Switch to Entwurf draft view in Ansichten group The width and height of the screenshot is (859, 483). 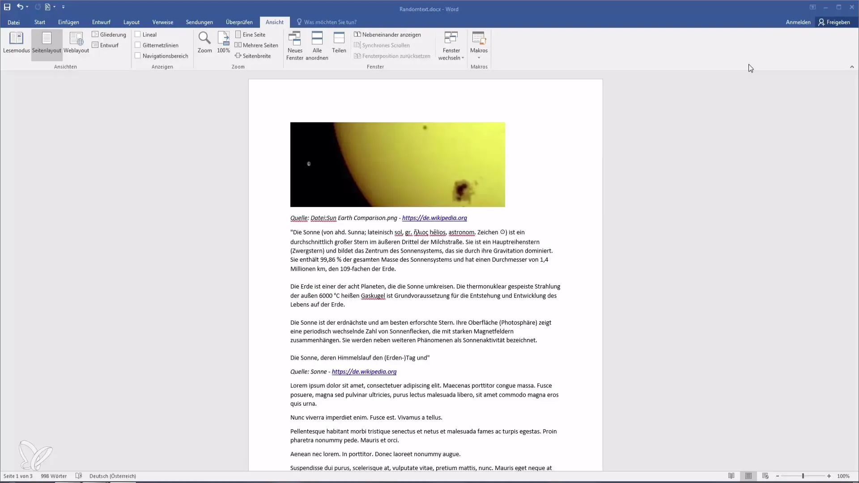point(106,45)
